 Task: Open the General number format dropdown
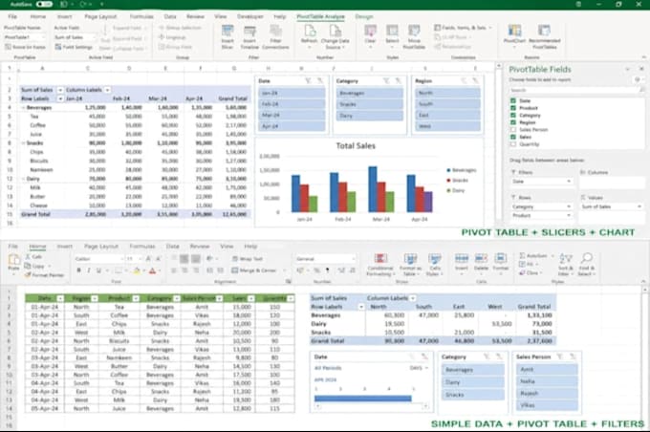(353, 259)
